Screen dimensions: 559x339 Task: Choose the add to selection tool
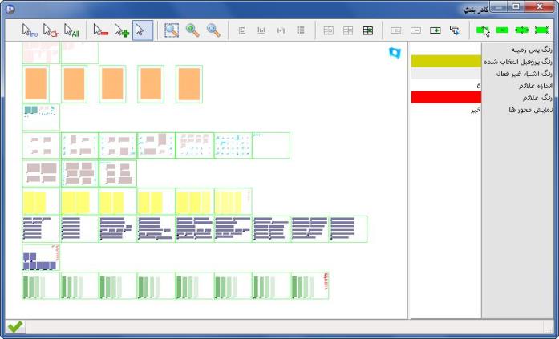click(x=121, y=30)
